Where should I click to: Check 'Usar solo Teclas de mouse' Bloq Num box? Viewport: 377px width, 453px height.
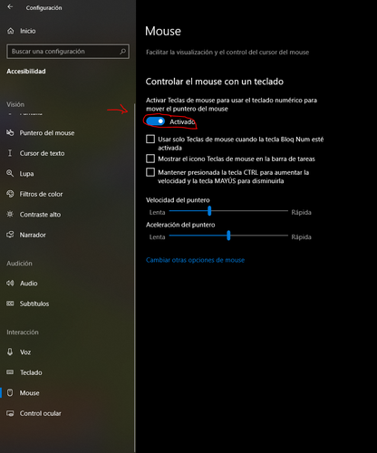(x=150, y=139)
